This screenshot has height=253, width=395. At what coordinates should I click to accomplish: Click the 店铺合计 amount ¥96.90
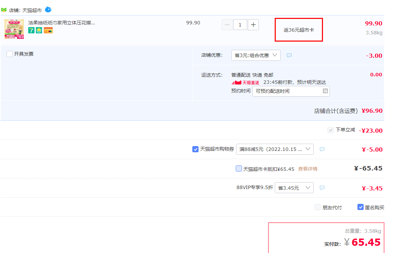click(372, 111)
